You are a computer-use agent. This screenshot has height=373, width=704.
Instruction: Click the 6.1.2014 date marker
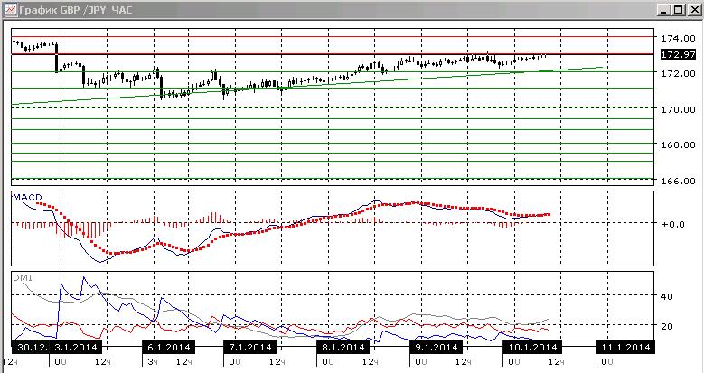pyautogui.click(x=168, y=347)
